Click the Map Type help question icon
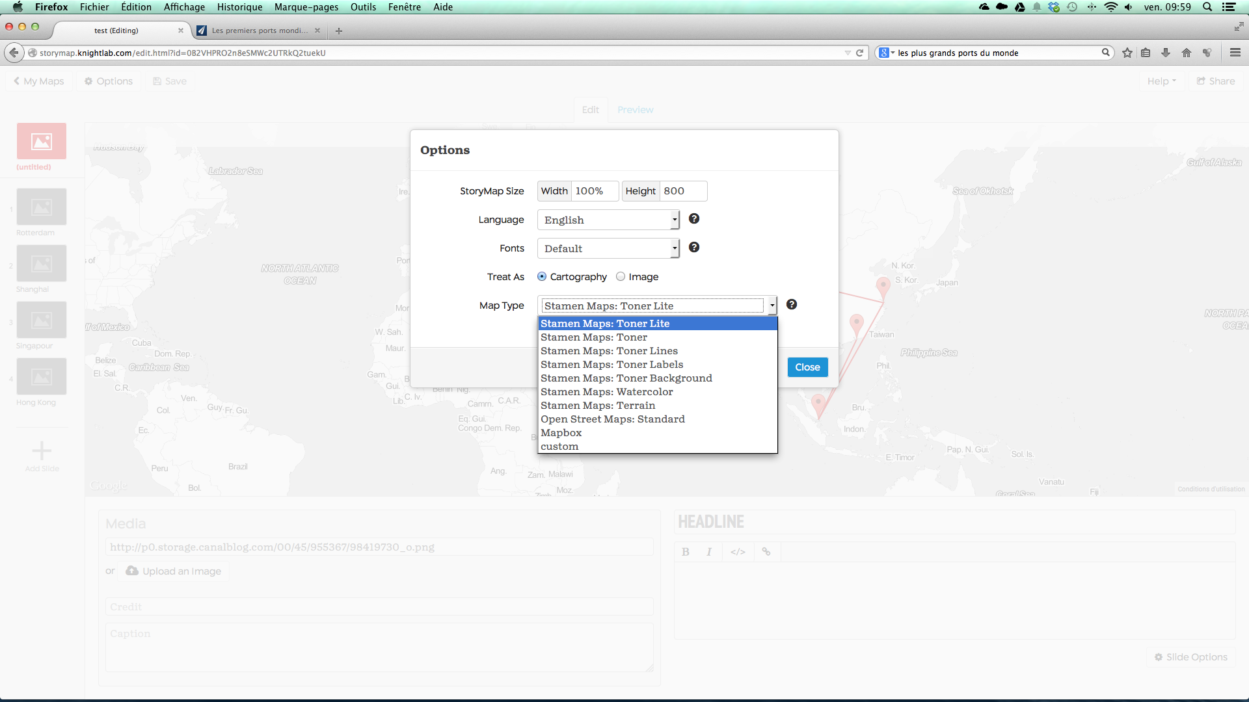This screenshot has width=1249, height=702. [x=792, y=305]
